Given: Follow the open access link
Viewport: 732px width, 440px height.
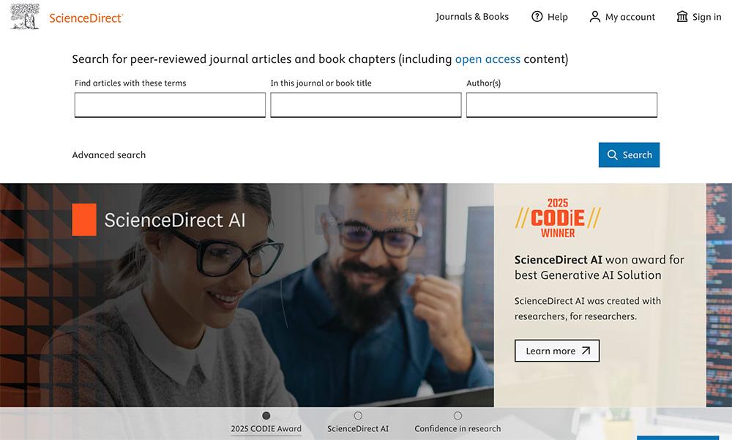Looking at the screenshot, I should pyautogui.click(x=488, y=59).
